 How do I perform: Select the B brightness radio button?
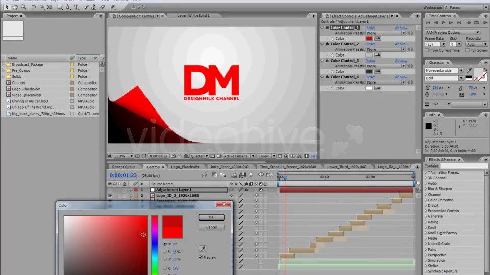(x=165, y=259)
